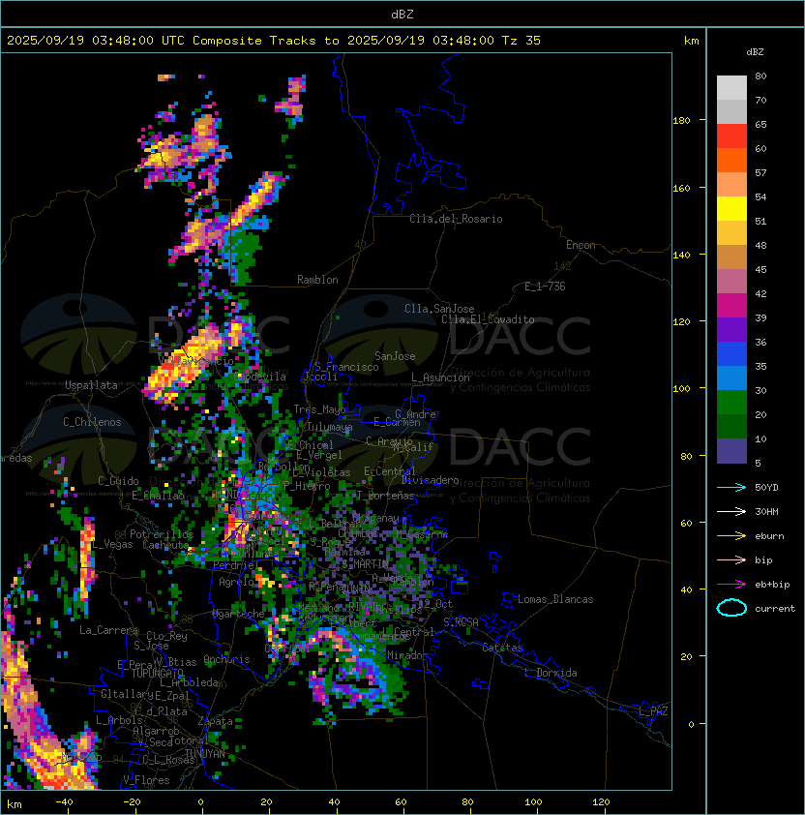
Task: Click the eburn legend label
Action: [769, 536]
